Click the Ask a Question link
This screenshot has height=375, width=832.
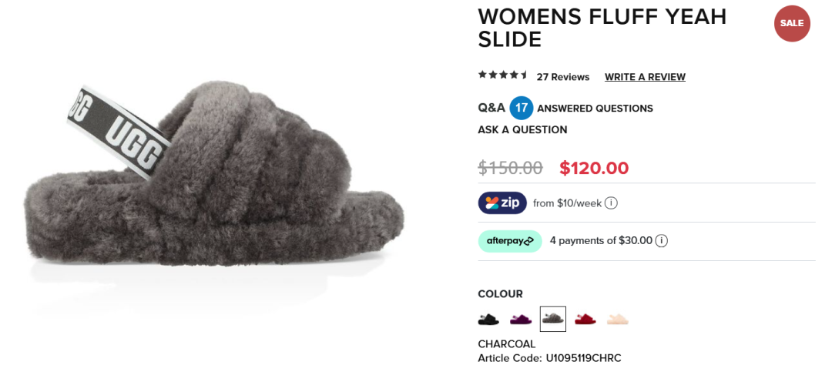click(x=522, y=129)
